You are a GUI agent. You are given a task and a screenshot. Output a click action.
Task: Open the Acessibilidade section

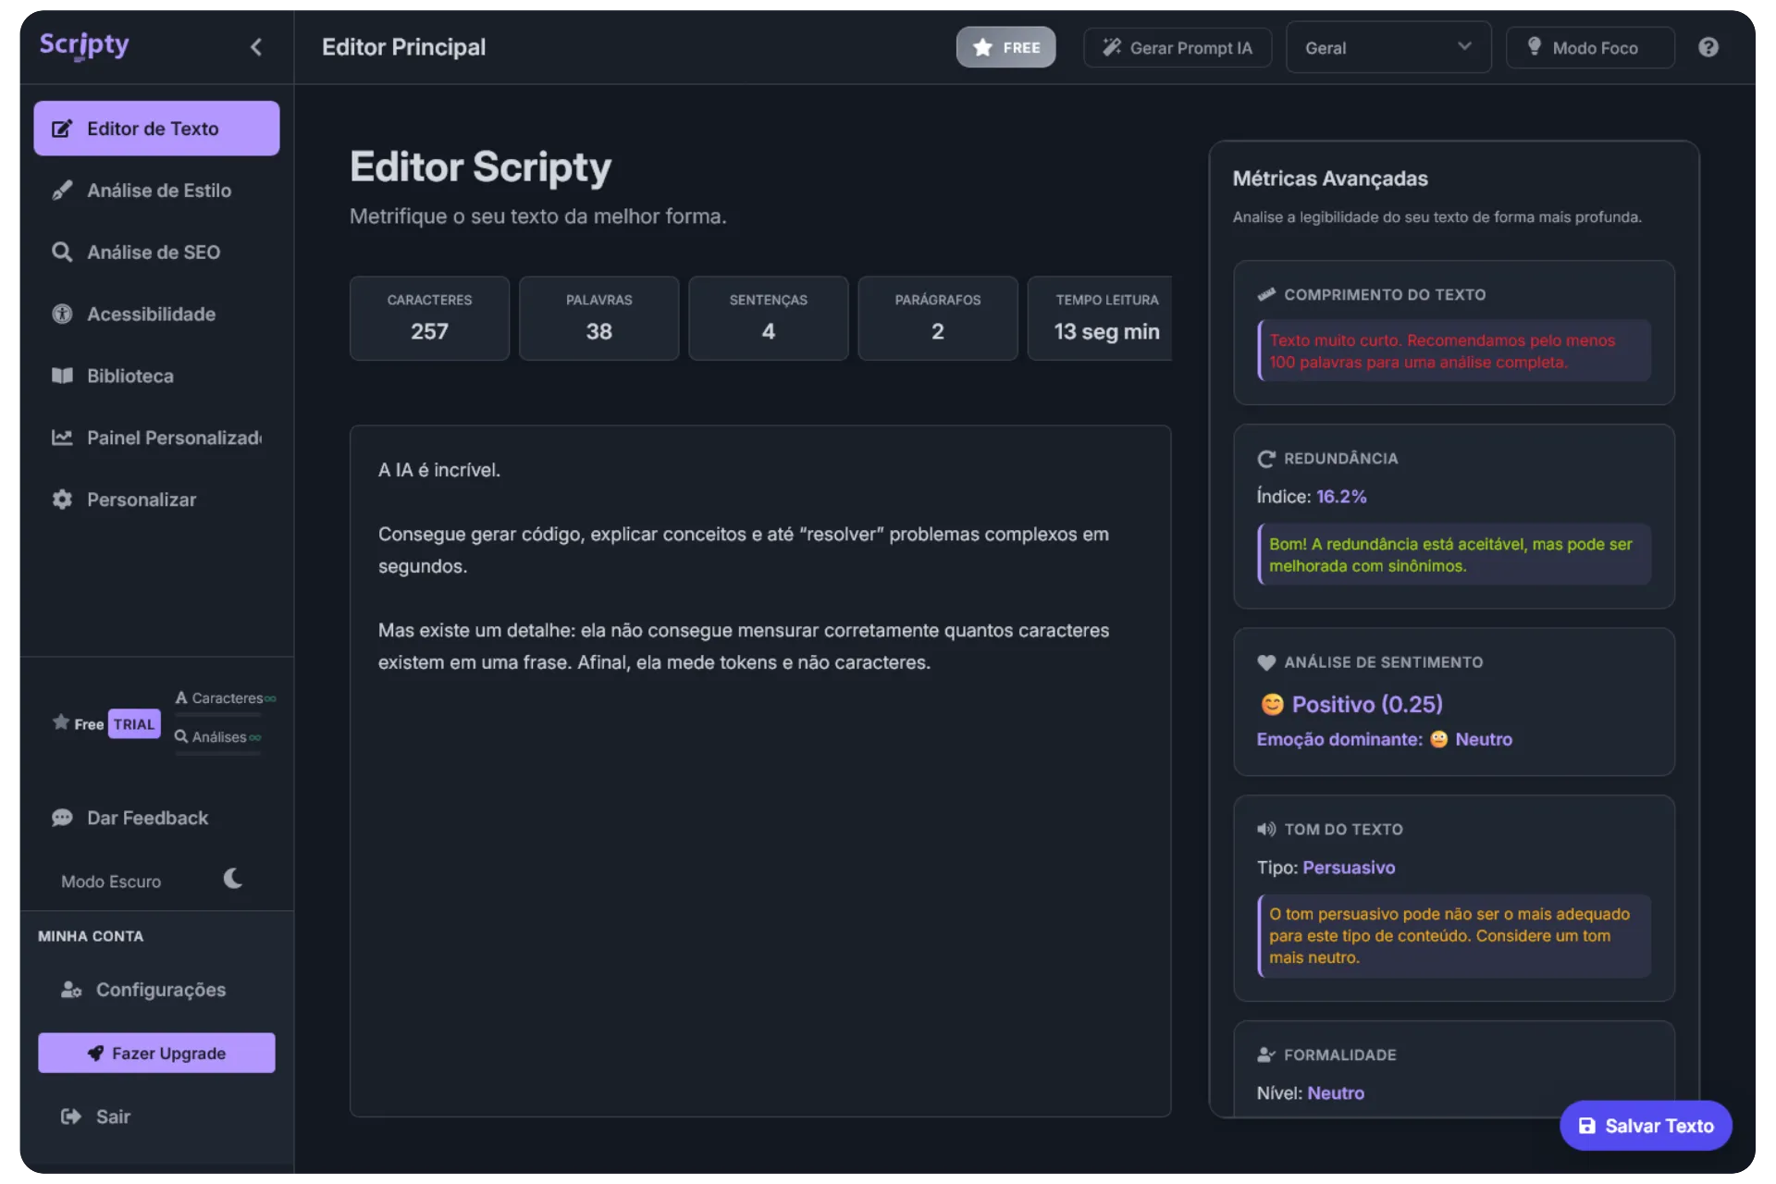coord(150,314)
